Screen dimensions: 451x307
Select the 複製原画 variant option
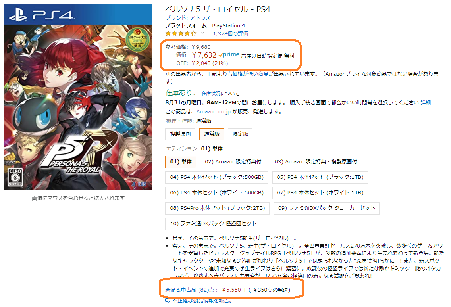(x=180, y=134)
